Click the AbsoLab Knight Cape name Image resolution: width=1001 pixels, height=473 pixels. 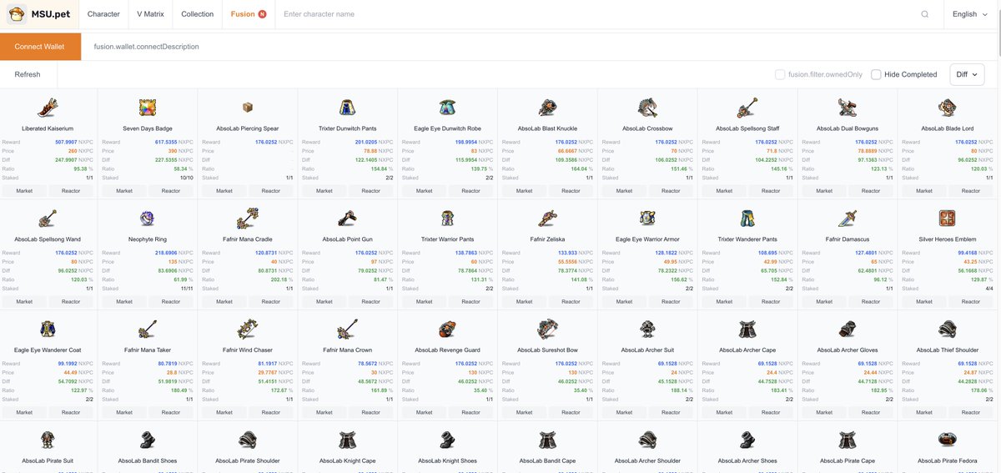pyautogui.click(x=348, y=460)
